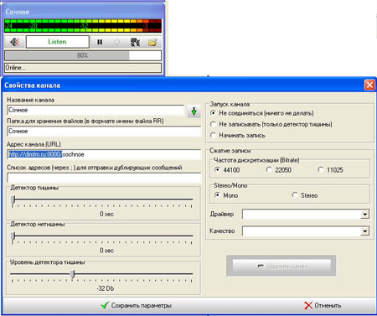The width and height of the screenshot is (377, 316).
Task: Click Отменить to cancel changes
Action: pos(323,305)
